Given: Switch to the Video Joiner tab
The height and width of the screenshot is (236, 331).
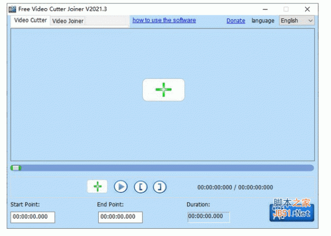Looking at the screenshot, I should (x=68, y=21).
